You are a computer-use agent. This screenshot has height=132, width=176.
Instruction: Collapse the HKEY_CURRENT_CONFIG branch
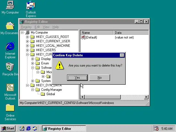[x=27, y=54]
